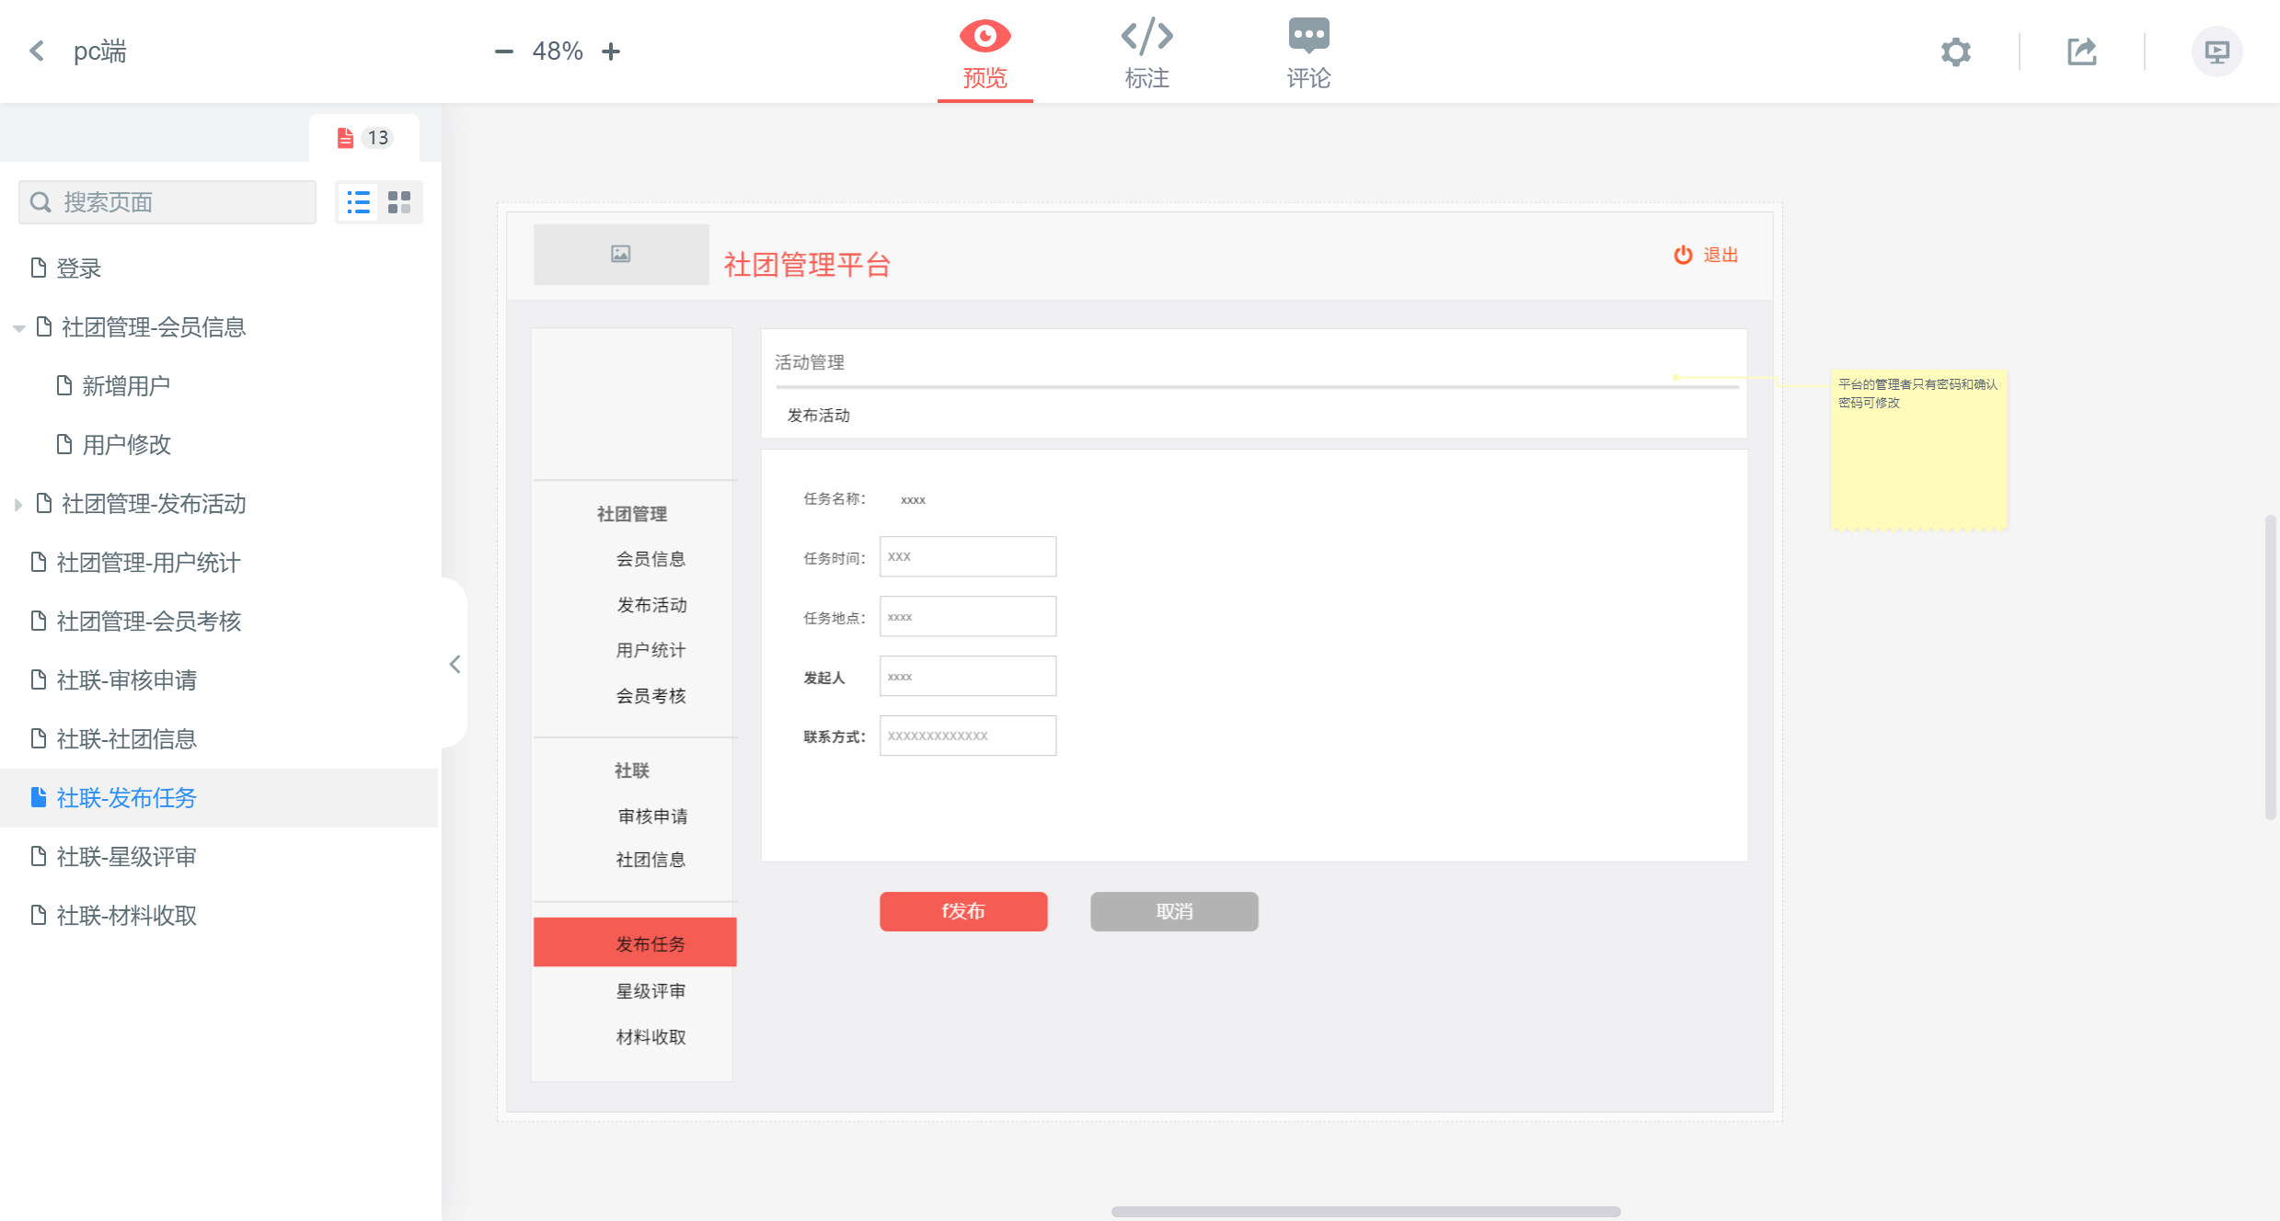Increase zoom with the plus icon
The image size is (2280, 1221).
click(x=611, y=51)
